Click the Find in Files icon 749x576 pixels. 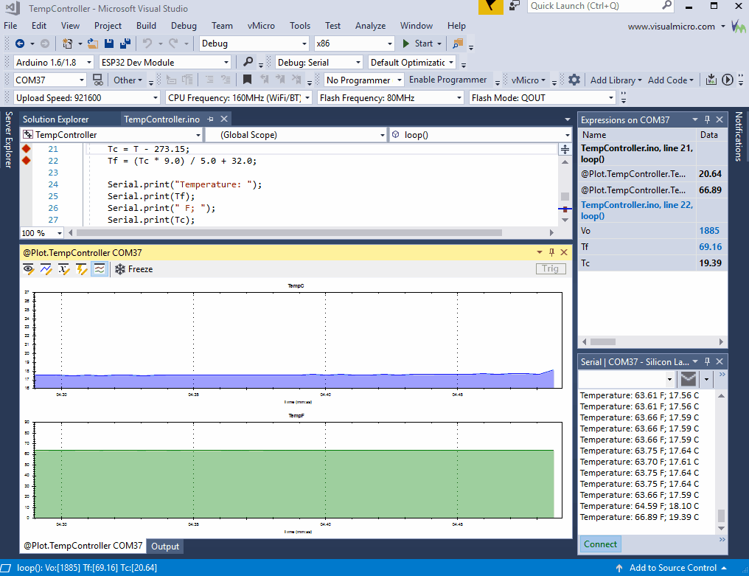(x=458, y=44)
